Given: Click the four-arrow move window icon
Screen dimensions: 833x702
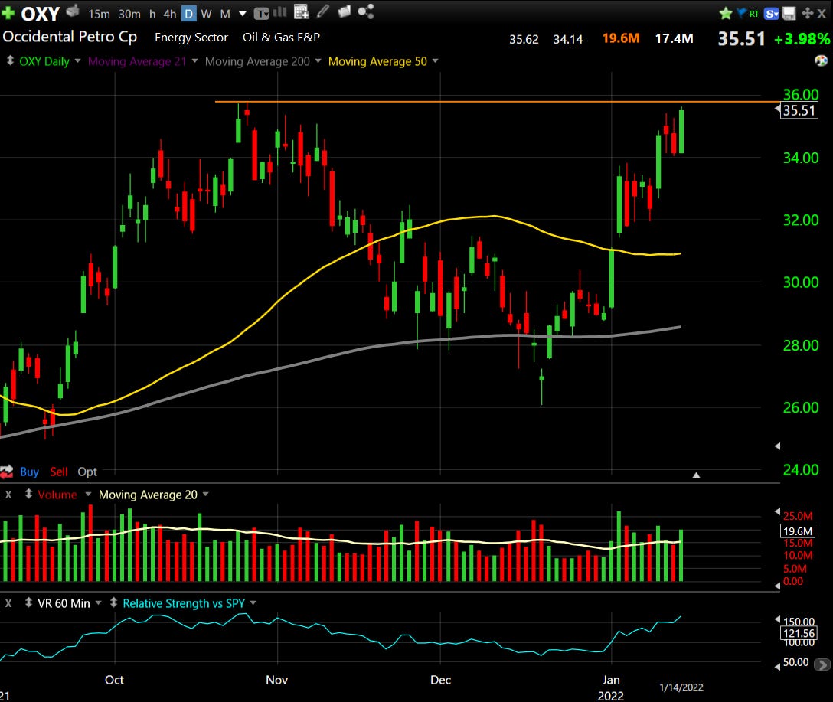Looking at the screenshot, I should pos(808,13).
